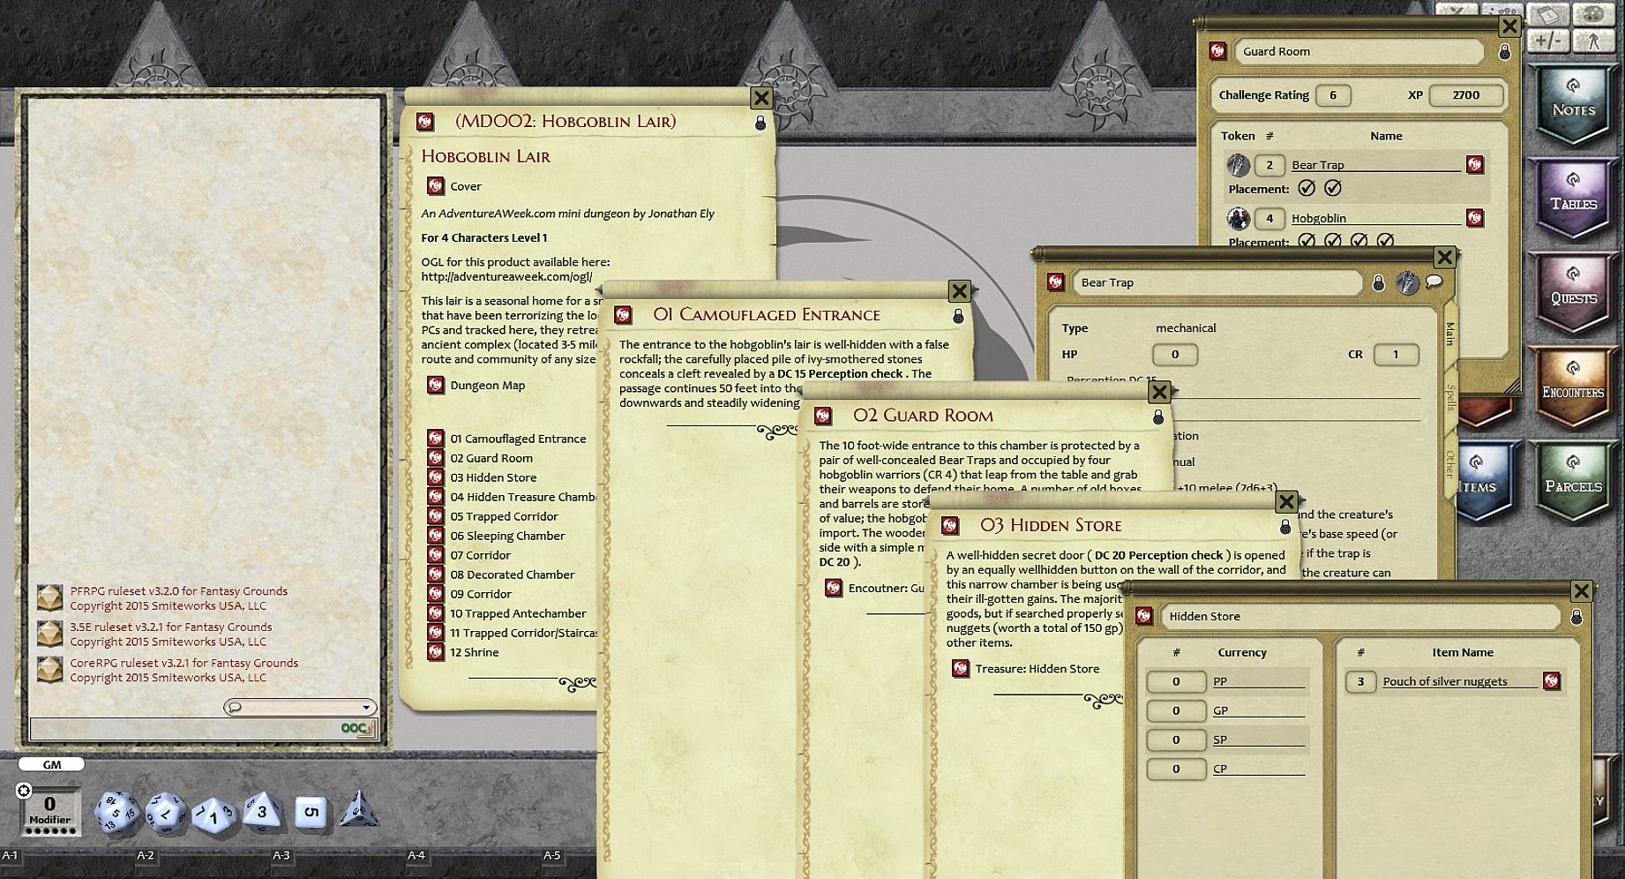Select the Bear Trap token in Guard Room list
The image size is (1625, 879).
tap(1239, 164)
